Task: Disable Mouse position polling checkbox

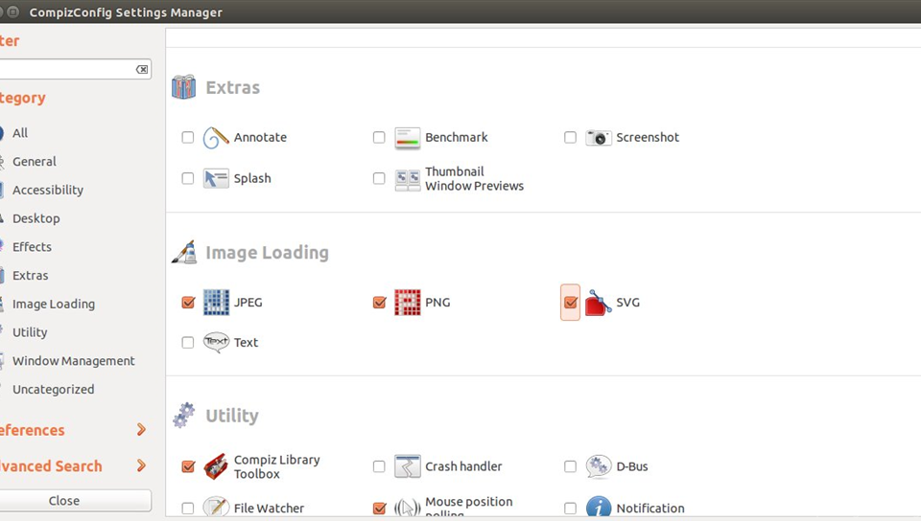Action: [x=380, y=509]
